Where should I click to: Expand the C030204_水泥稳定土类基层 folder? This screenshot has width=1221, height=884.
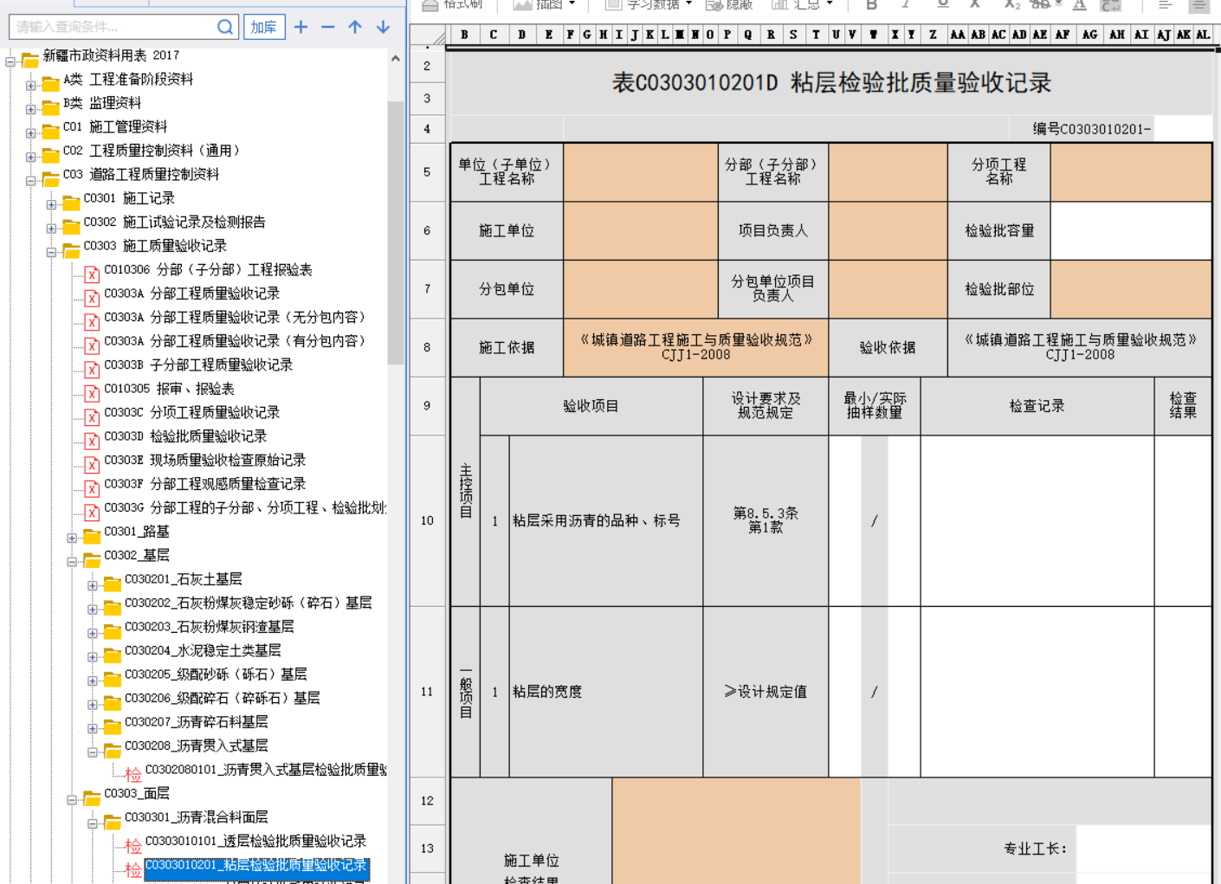pos(93,657)
